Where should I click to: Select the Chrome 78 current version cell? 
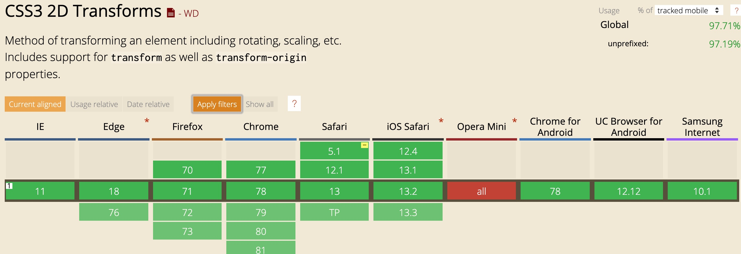pos(261,191)
